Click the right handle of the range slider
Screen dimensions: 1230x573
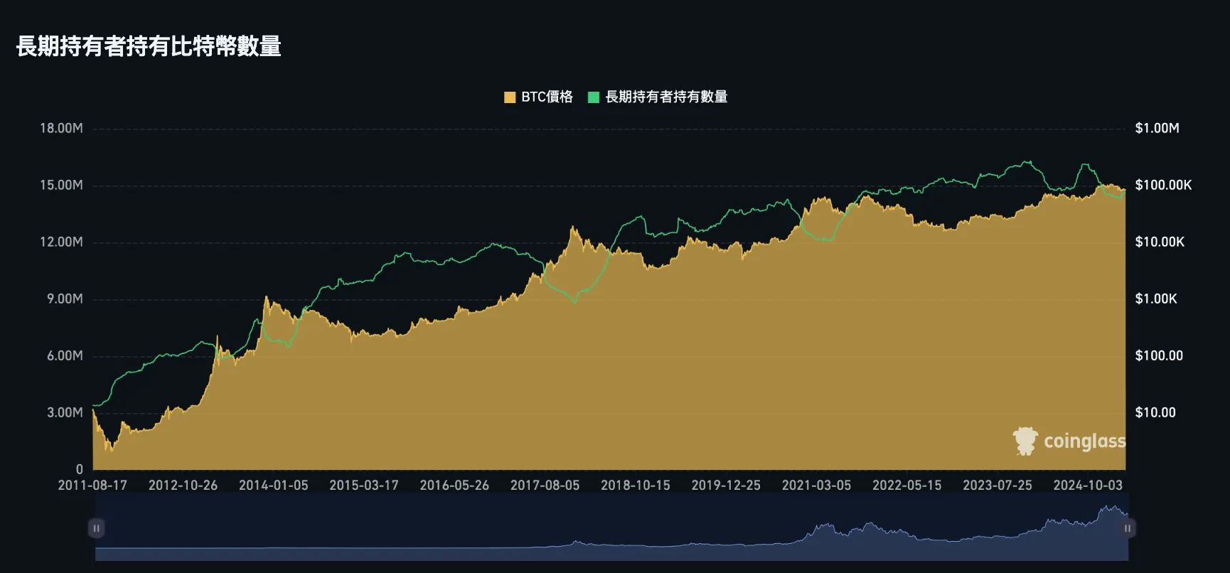tap(1127, 528)
